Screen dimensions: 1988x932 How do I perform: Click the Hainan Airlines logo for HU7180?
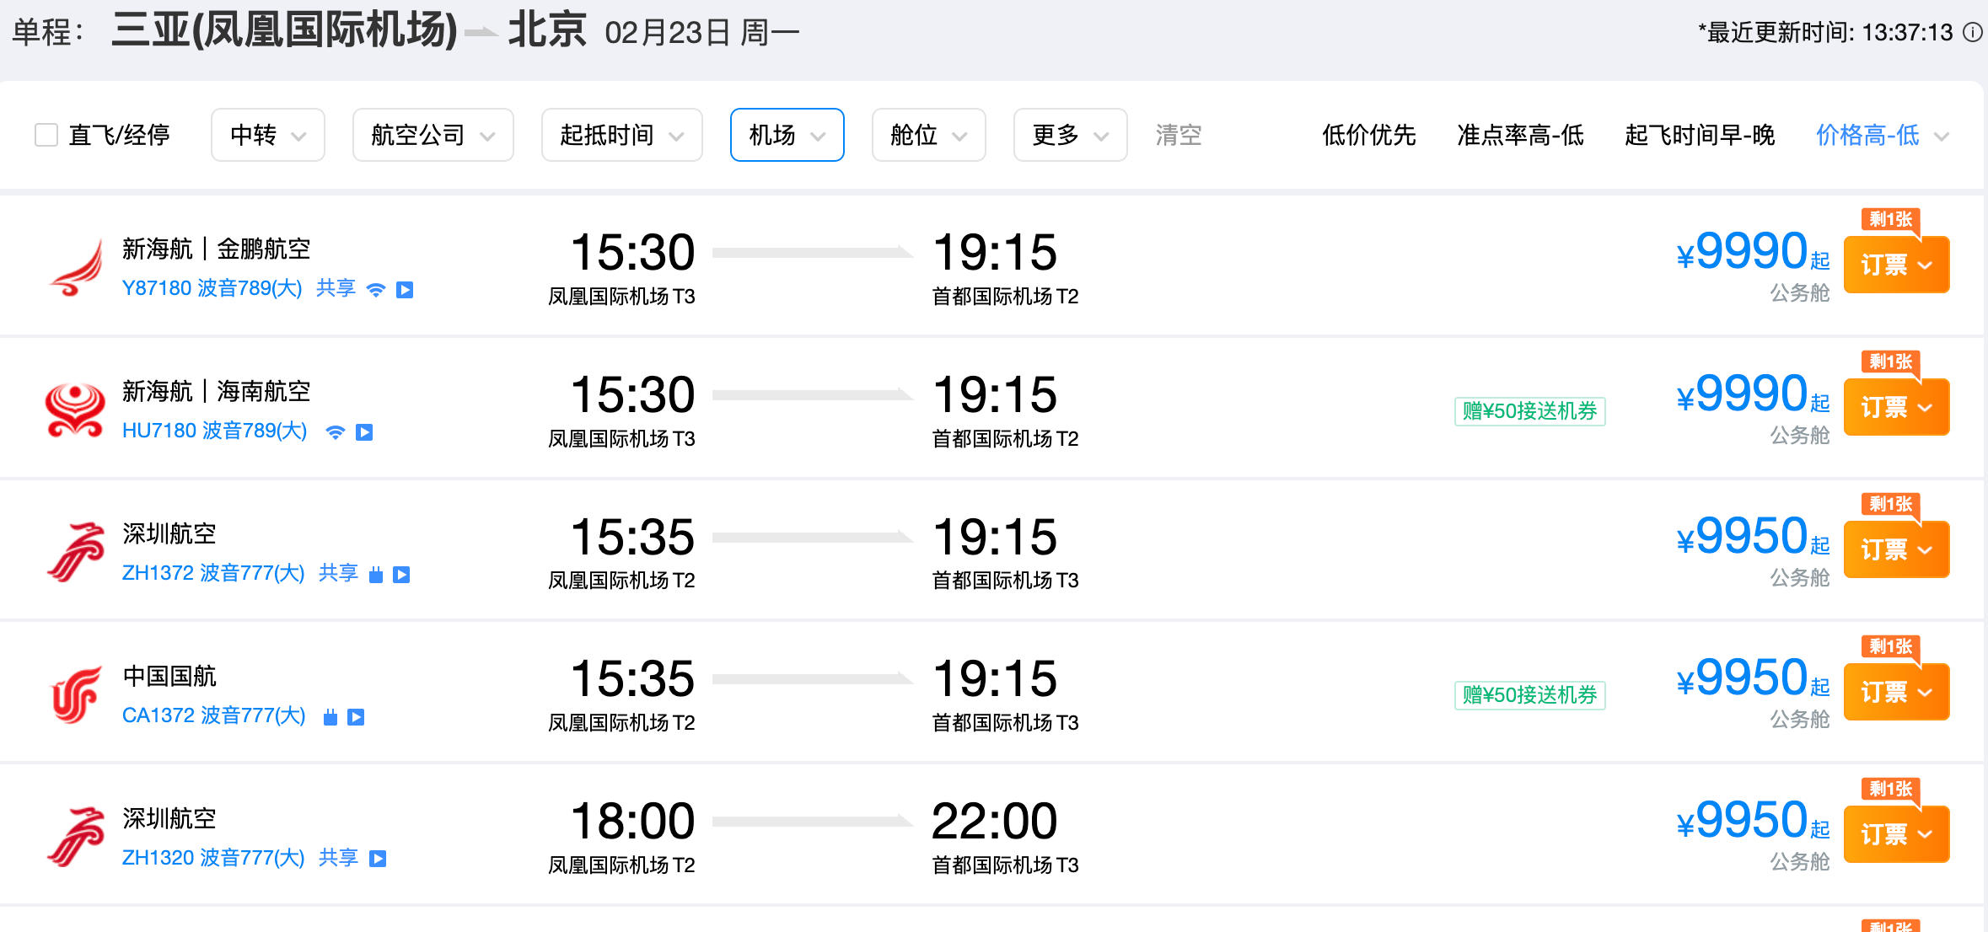(x=75, y=410)
